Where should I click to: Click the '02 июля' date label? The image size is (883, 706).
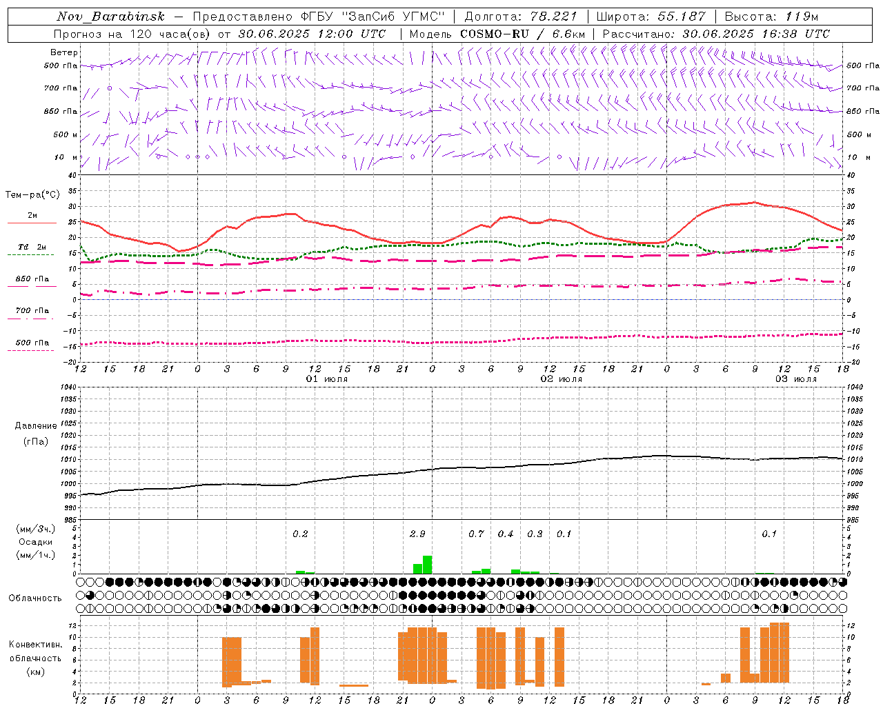562,379
